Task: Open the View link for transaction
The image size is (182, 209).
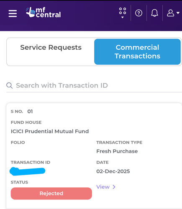Action: [103, 187]
